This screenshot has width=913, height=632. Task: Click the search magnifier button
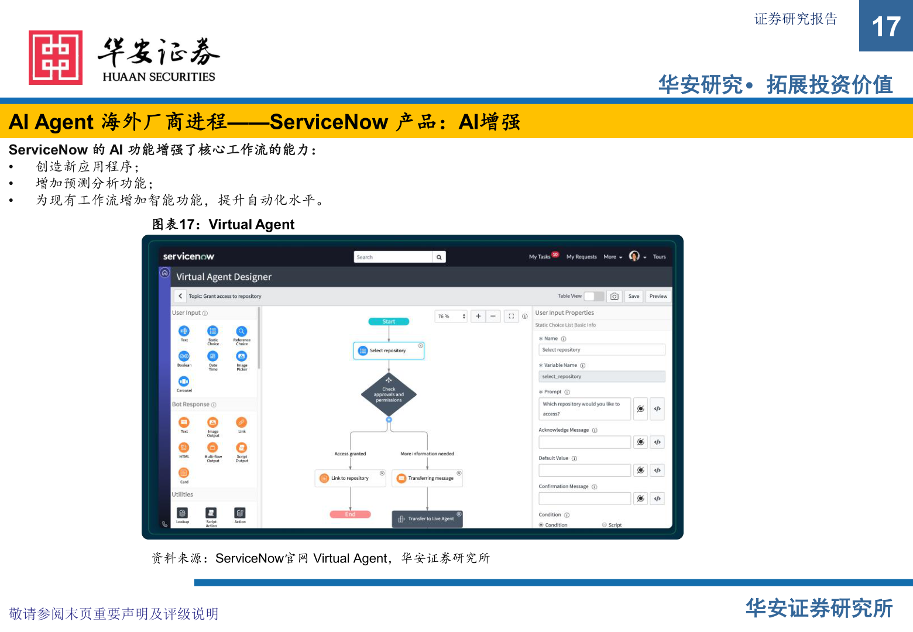(439, 257)
